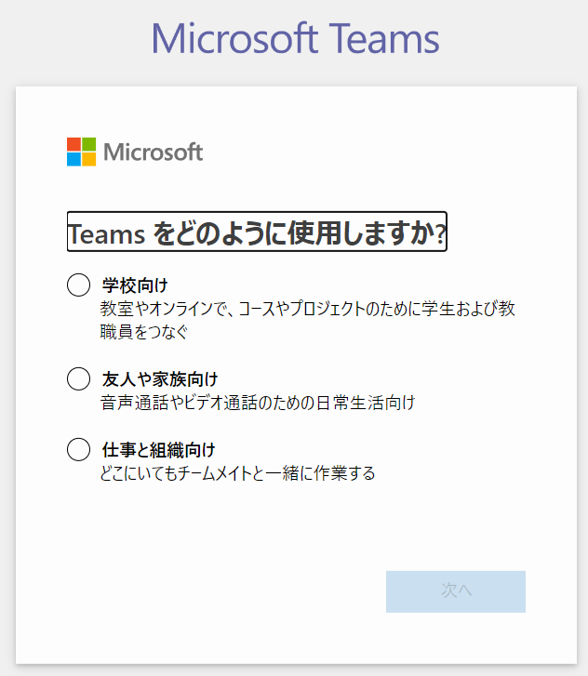Image resolution: width=588 pixels, height=676 pixels.
Task: Click the description 音声通話やビデオ通話のための日常生活向け
Action: click(x=258, y=403)
